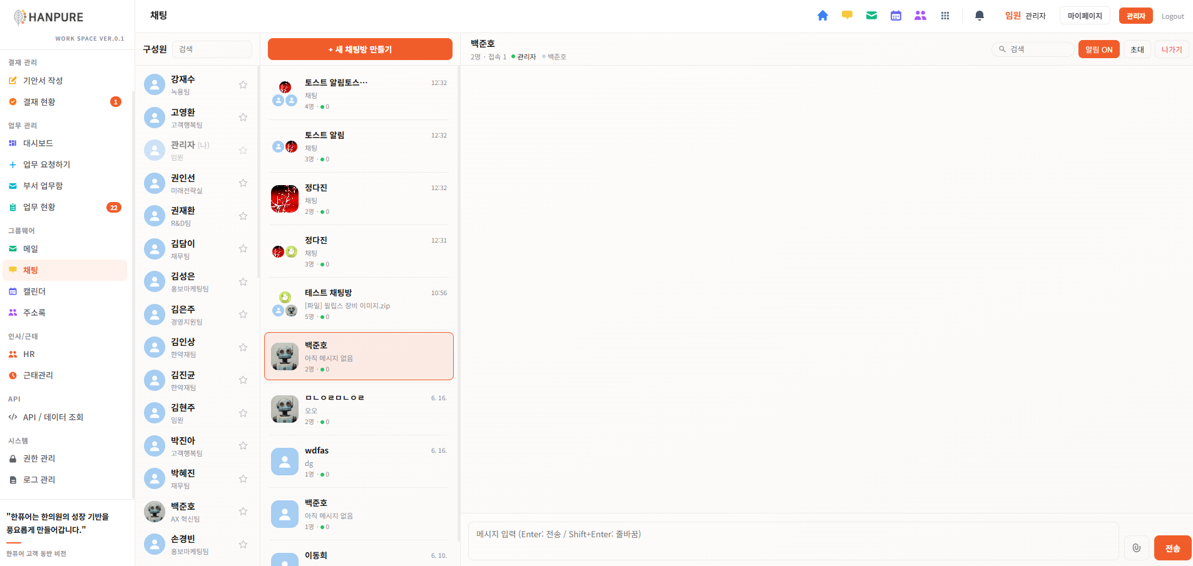Viewport: 1193px width, 566px height.
Task: Open the apps grid icon in top bar
Action: pyautogui.click(x=945, y=16)
